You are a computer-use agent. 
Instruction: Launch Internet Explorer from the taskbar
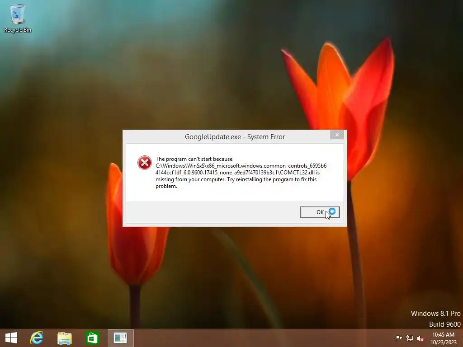pos(37,338)
